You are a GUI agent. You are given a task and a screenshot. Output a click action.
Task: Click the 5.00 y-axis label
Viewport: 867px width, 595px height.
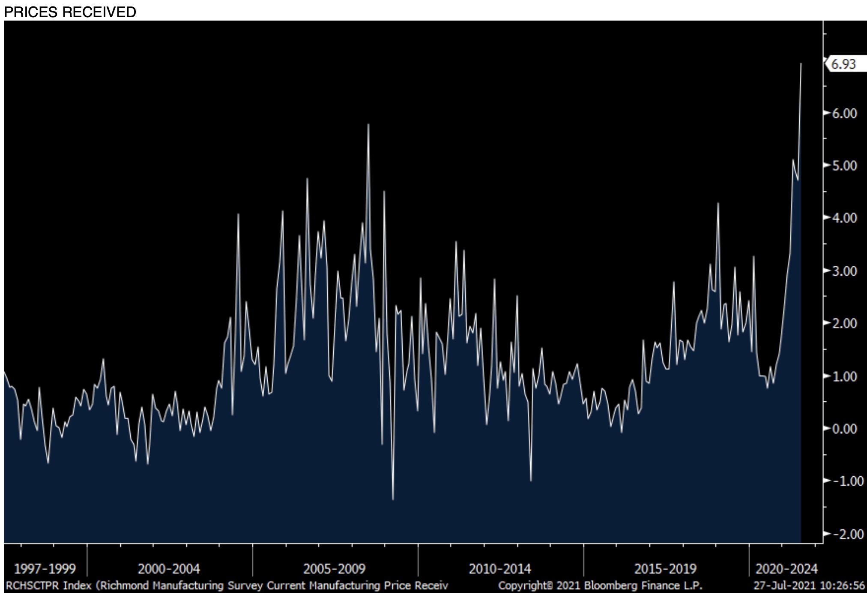coord(844,166)
